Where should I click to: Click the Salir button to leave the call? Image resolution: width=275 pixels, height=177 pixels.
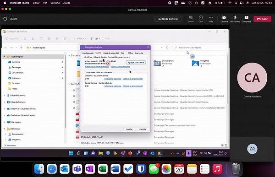[x=262, y=19]
